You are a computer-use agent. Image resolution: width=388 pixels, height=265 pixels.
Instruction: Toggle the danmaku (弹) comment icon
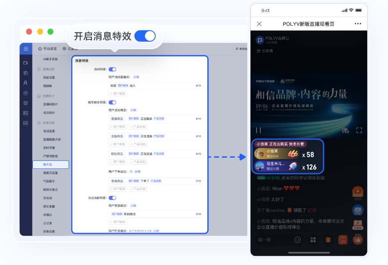click(x=346, y=130)
